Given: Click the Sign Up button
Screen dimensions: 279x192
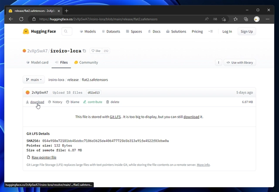Looking at the screenshot, I should [x=247, y=31].
